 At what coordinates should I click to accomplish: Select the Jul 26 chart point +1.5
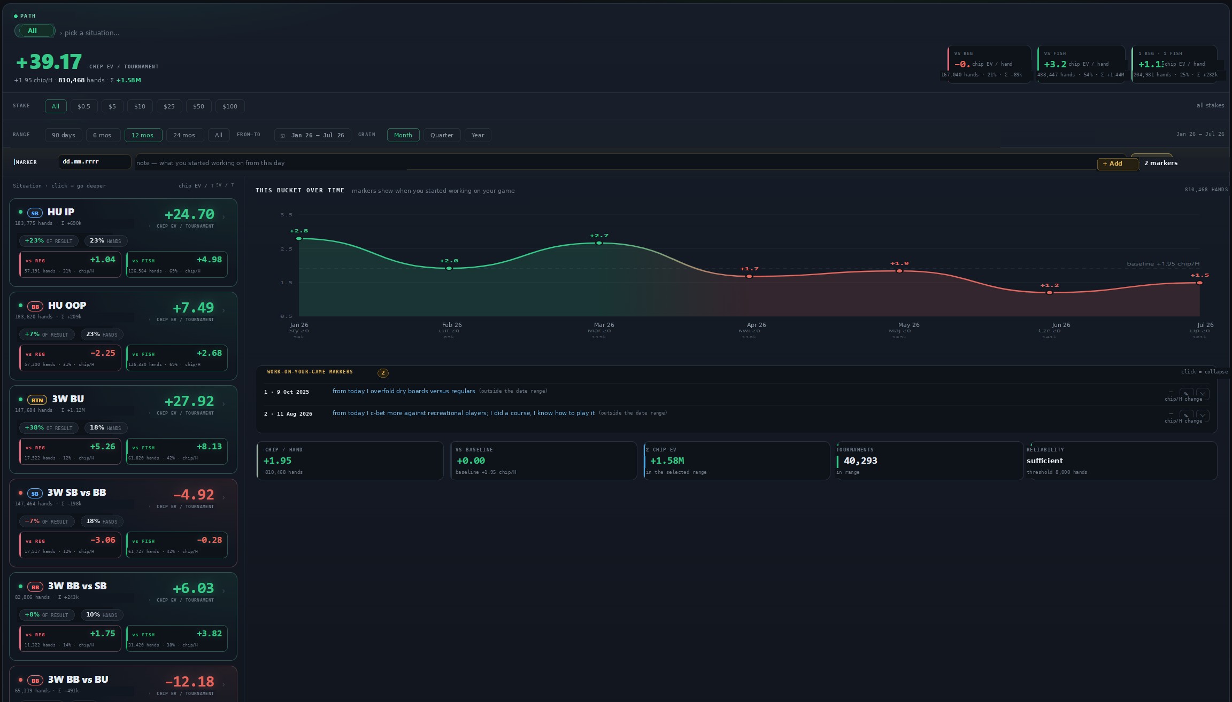(1199, 283)
